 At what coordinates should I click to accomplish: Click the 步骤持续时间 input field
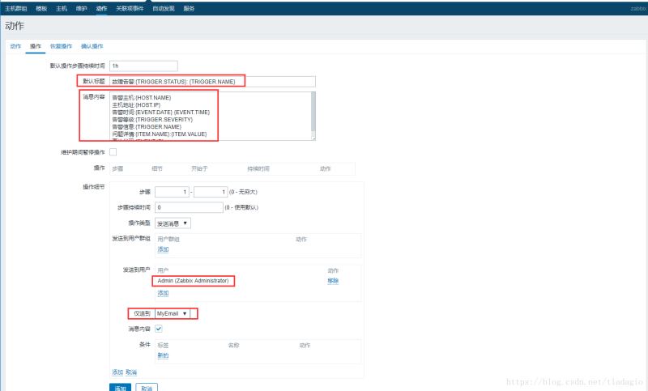point(189,207)
